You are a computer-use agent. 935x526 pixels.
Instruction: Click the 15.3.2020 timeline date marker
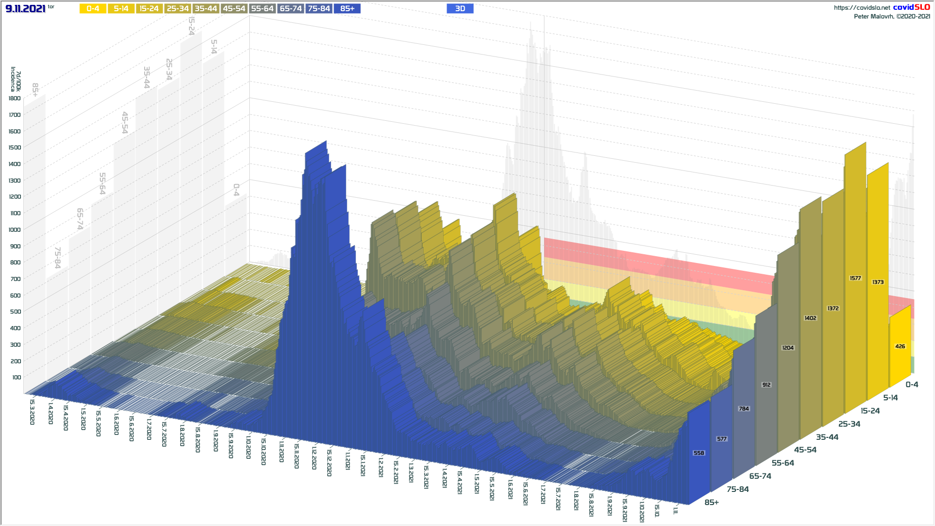click(x=32, y=412)
